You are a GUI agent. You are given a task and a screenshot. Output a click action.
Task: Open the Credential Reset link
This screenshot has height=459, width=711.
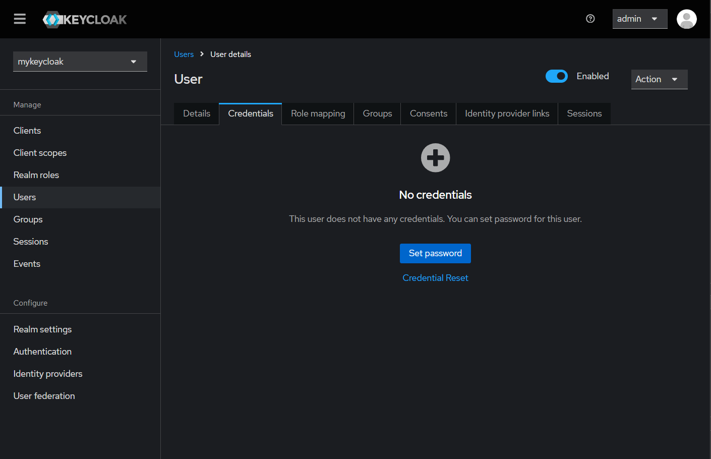click(435, 278)
